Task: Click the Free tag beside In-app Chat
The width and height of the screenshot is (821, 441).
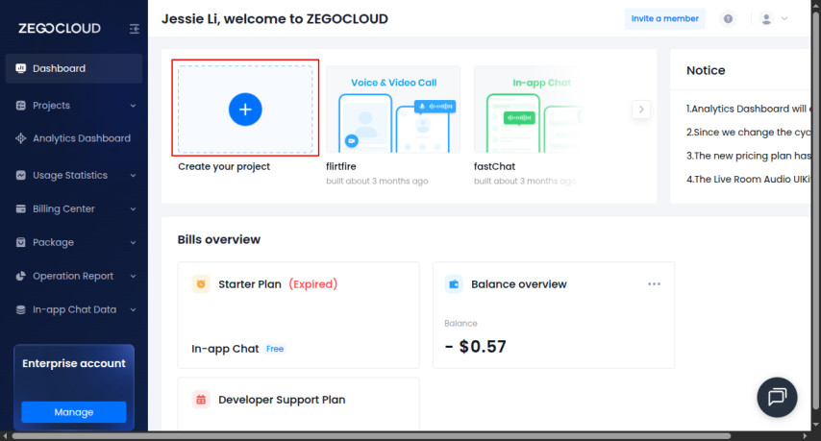Action: pyautogui.click(x=275, y=349)
